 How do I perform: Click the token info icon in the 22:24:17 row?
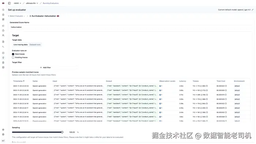207,108
